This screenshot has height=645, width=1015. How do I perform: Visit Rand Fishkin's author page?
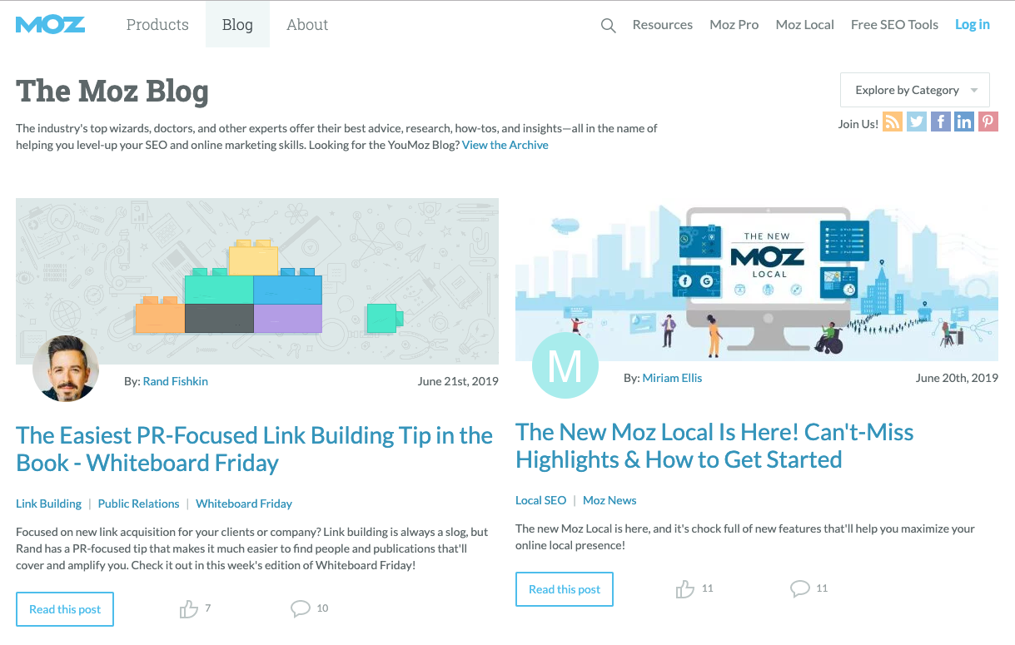click(175, 380)
